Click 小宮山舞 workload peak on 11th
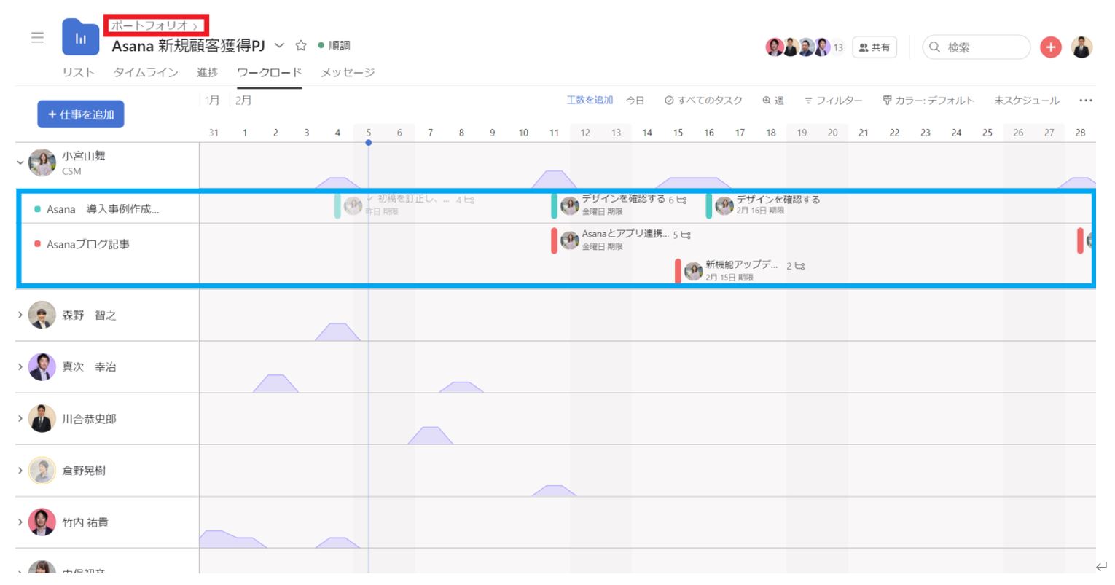Image resolution: width=1115 pixels, height=585 pixels. point(555,179)
